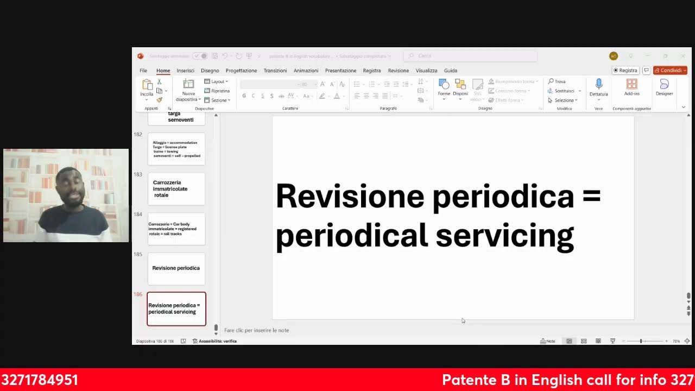Click the font color A swatch
The width and height of the screenshot is (695, 391).
tap(337, 96)
